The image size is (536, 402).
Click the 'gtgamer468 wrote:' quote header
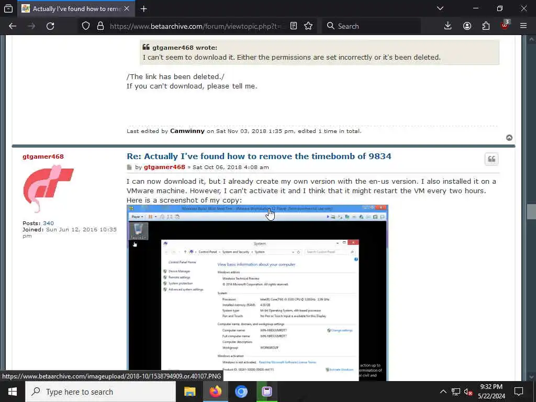(185, 48)
